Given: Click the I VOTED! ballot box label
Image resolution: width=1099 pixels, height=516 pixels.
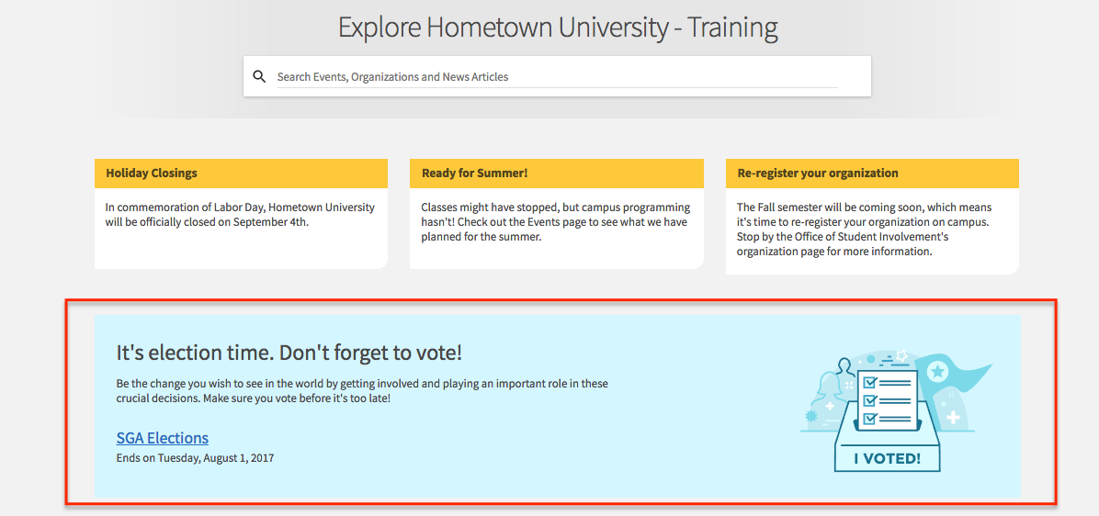Looking at the screenshot, I should pos(888,459).
